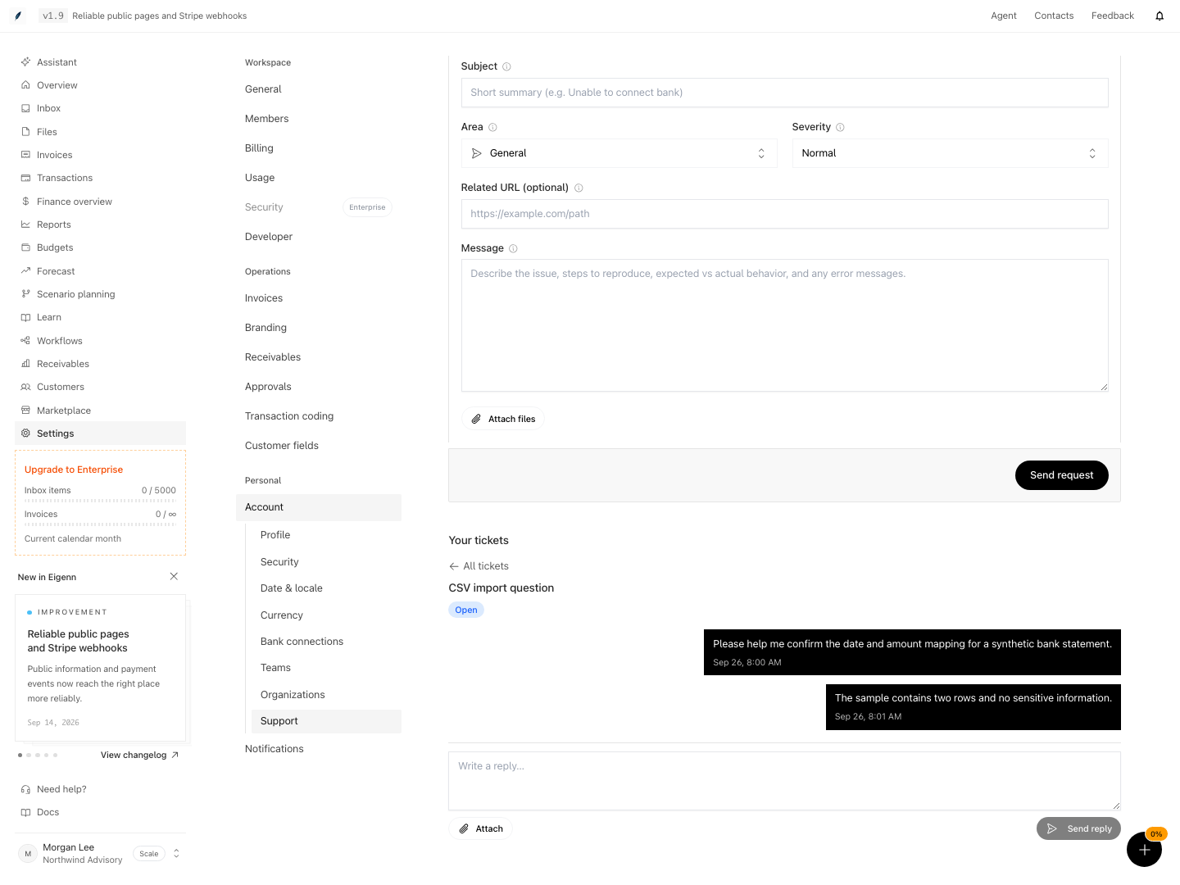Open Inbox in the sidebar
The height and width of the screenshot is (885, 1180).
(100, 108)
